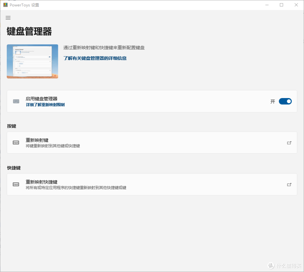Maximize the PowerToys 设置 window
The image size is (304, 272).
tap(281, 5)
